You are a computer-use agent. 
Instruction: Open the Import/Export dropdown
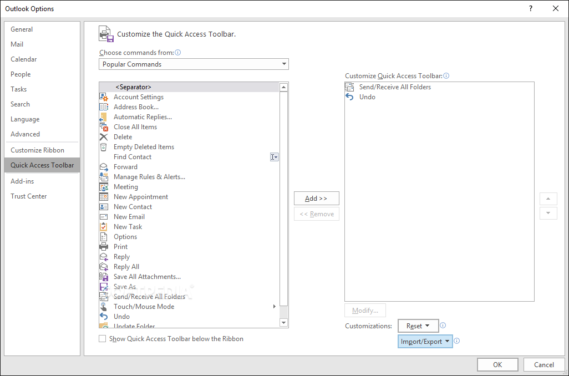click(x=425, y=342)
